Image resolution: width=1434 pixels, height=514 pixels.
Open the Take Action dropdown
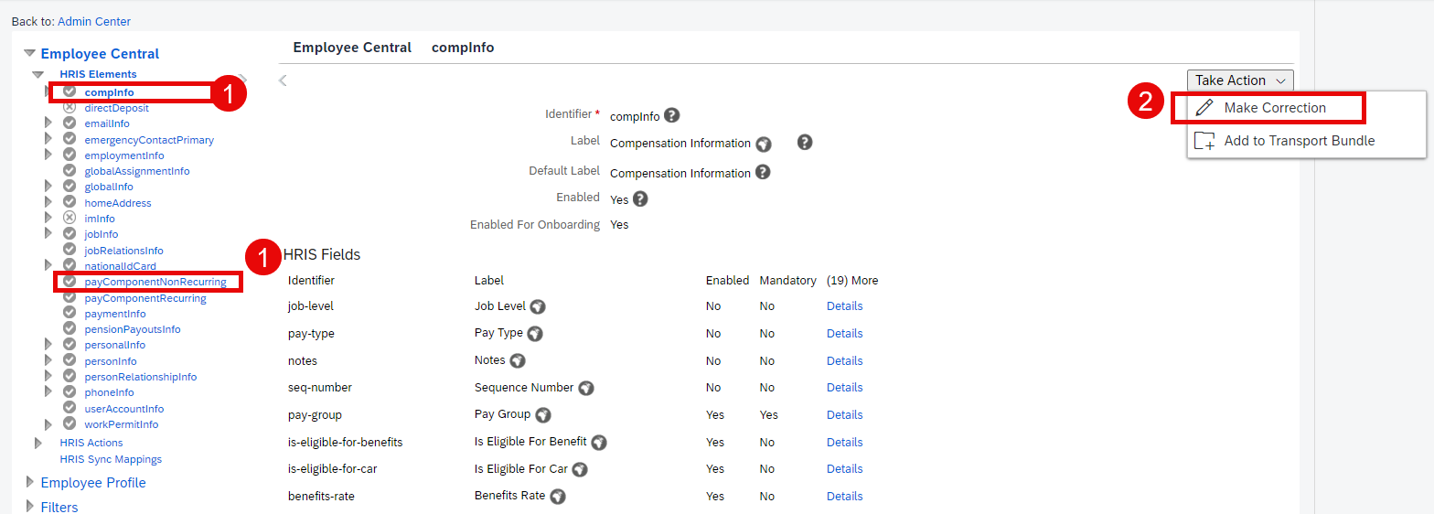tap(1240, 80)
